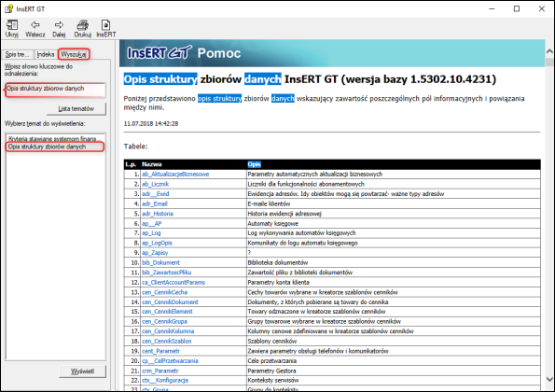Print topic using the Drukuj icon
This screenshot has width=555, height=392.
[x=83, y=28]
